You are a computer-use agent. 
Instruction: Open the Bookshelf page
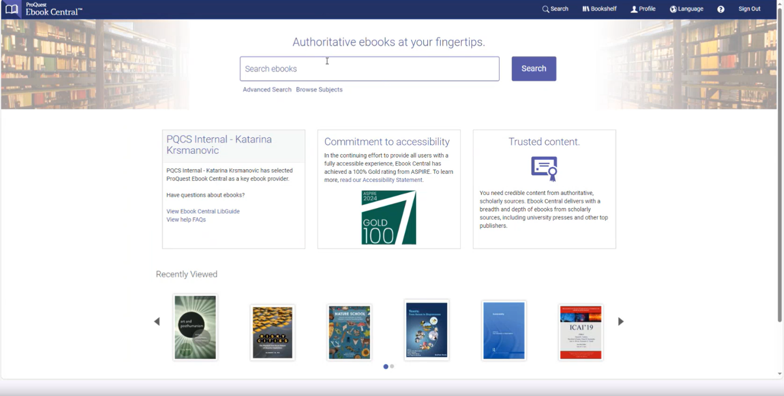(599, 9)
